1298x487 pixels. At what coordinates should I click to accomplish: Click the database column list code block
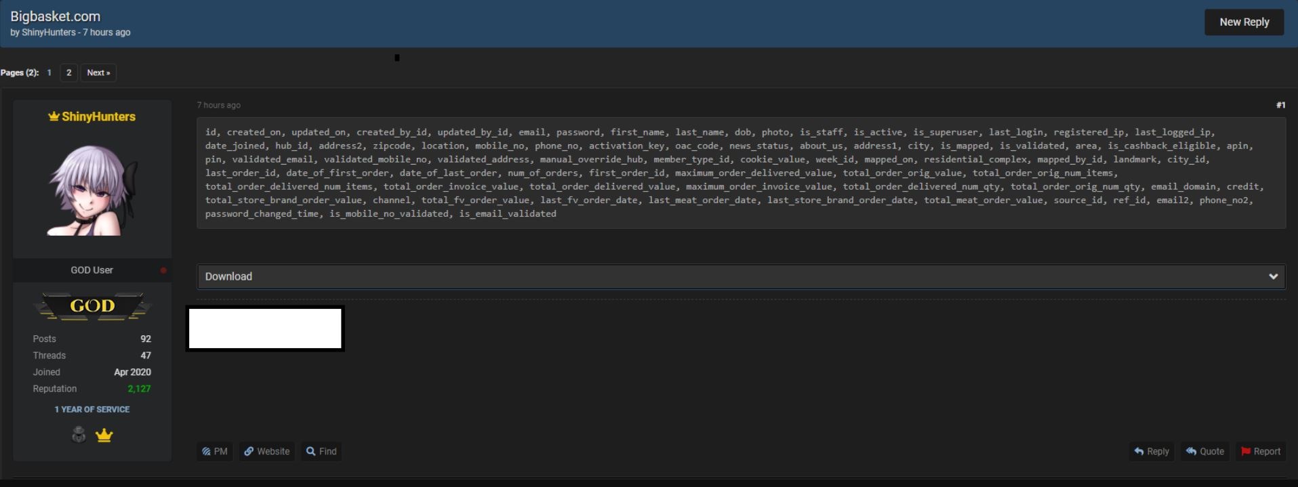pyautogui.click(x=741, y=173)
